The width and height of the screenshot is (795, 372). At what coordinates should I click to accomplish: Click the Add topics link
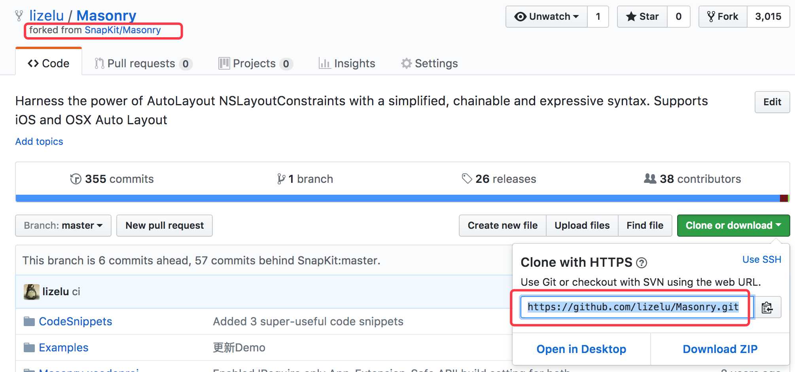click(x=39, y=141)
